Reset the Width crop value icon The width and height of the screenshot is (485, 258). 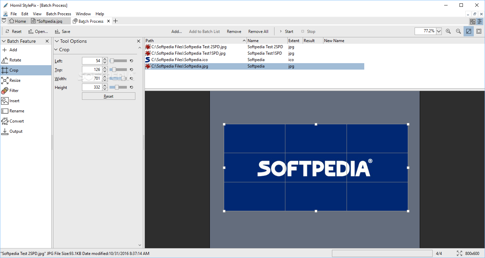click(131, 78)
